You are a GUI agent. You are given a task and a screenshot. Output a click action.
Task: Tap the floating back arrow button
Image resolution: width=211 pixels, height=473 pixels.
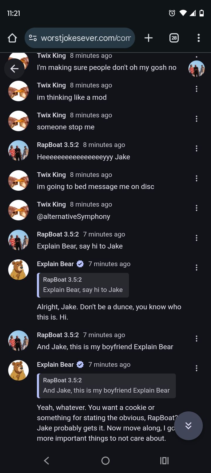point(14,69)
